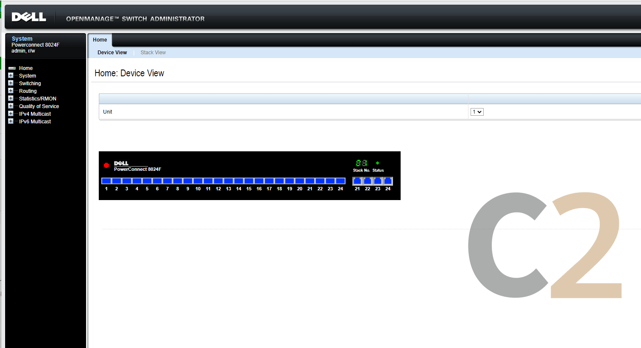Open the Routing tree item label
Screen dimensions: 641x348
28,91
